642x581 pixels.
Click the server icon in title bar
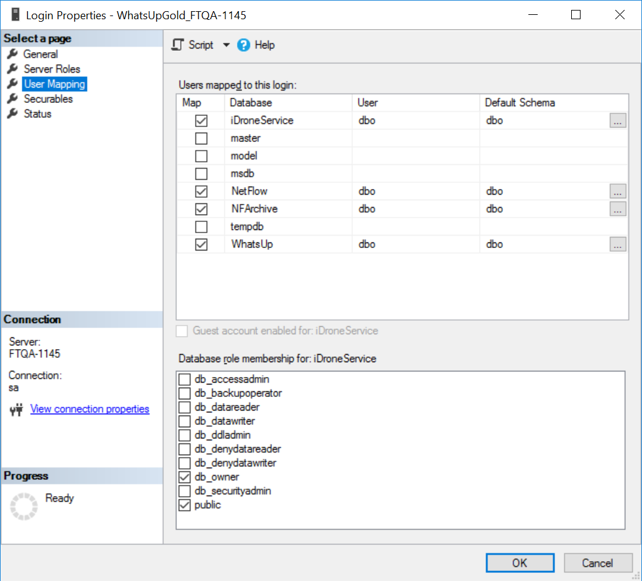pyautogui.click(x=16, y=15)
